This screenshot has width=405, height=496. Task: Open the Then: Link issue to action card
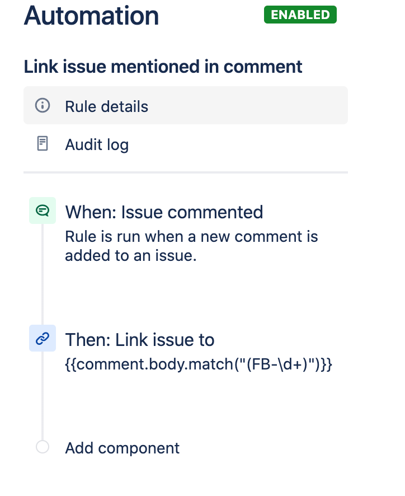pos(140,339)
